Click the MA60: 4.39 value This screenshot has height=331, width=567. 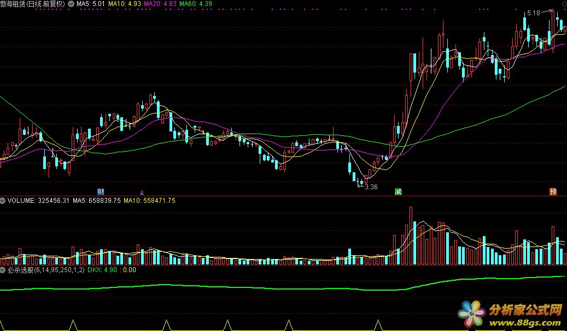pyautogui.click(x=196, y=4)
